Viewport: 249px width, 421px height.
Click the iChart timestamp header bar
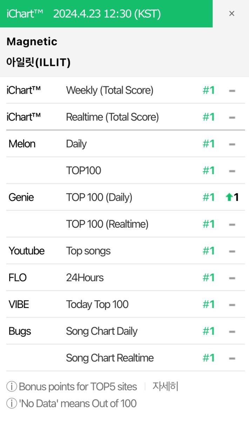106,14
